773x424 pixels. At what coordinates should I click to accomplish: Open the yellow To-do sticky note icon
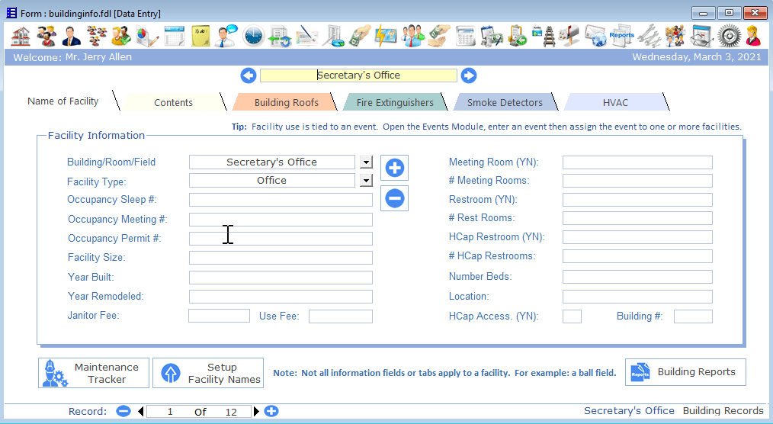(x=200, y=36)
